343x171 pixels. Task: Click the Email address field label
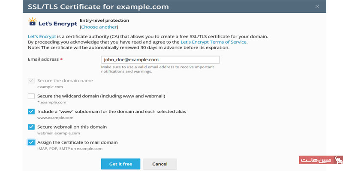pyautogui.click(x=43, y=60)
